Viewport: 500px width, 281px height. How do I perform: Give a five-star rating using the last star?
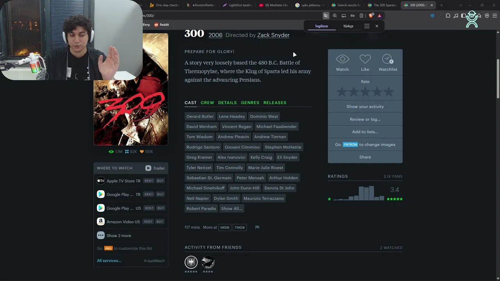(x=389, y=92)
